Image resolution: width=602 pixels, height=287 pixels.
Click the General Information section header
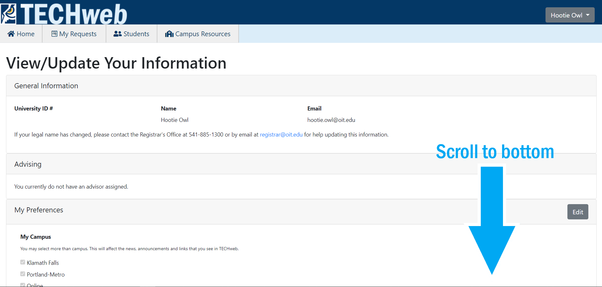[x=46, y=86]
